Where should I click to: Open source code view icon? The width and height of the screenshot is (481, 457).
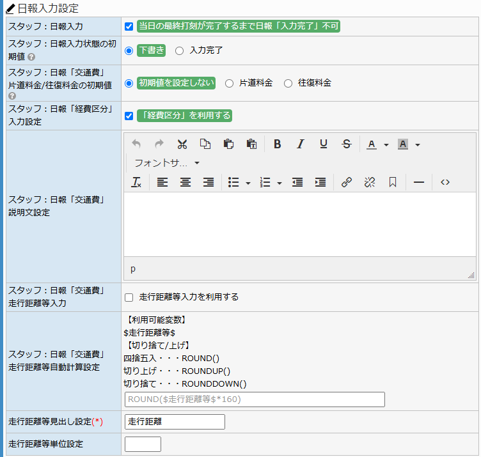click(445, 182)
